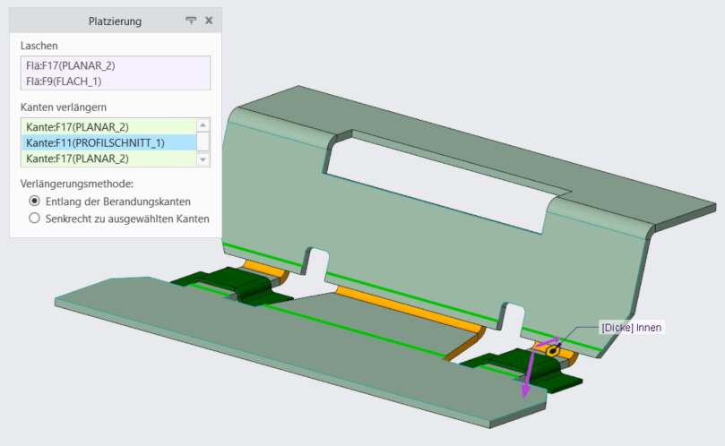725x446 pixels.
Task: Click the Kanten verlängern list scroll-down arrow
Action: 203,159
